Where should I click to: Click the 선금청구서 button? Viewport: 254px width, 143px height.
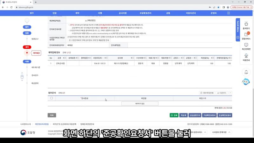[195, 115]
